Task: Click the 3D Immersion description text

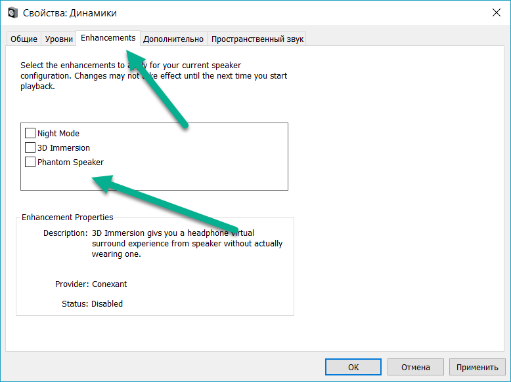Action: point(187,244)
